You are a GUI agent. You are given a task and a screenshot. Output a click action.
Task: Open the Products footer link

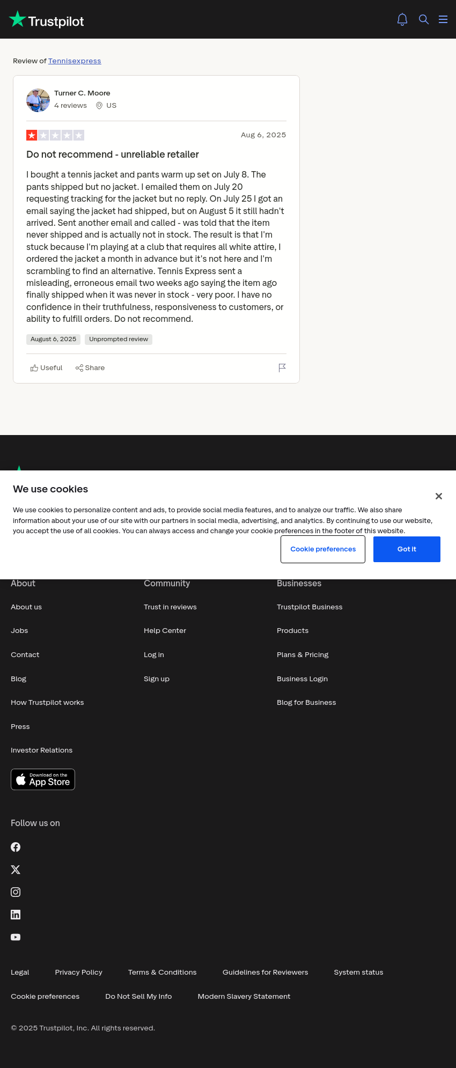pyautogui.click(x=293, y=631)
